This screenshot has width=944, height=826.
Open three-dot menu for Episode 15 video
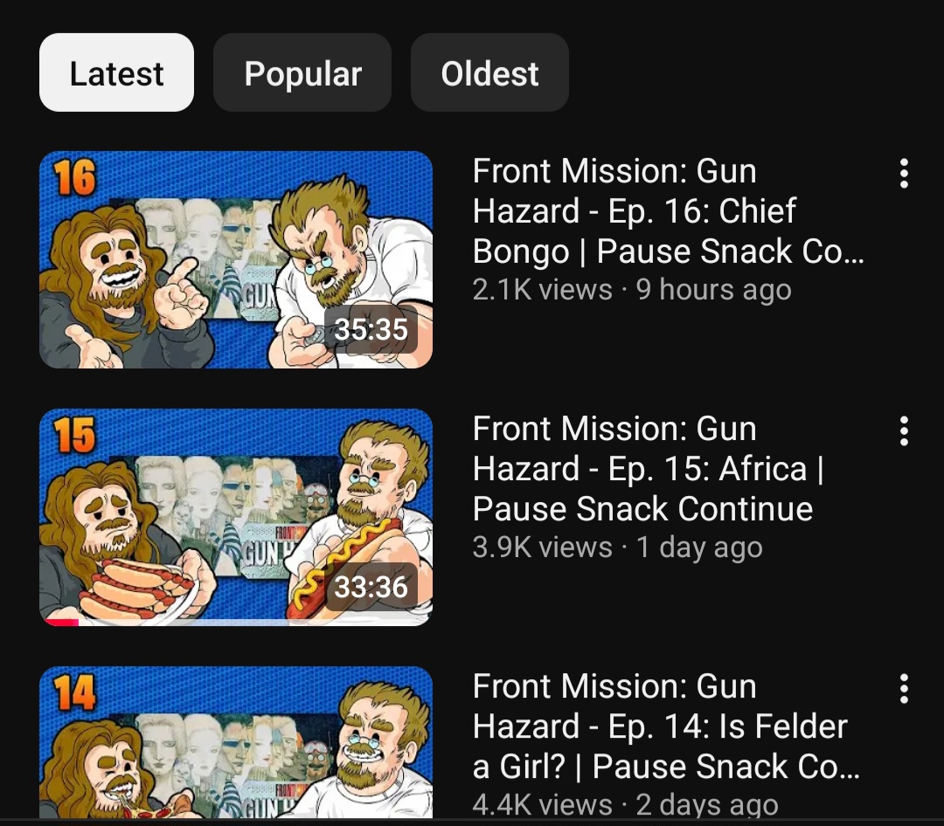[903, 431]
